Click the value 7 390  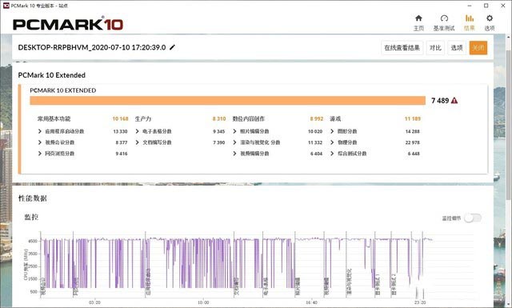pos(218,142)
